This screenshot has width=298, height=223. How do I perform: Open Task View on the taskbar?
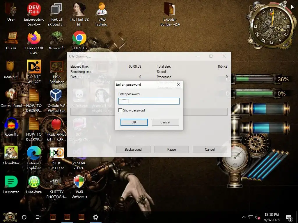[x=38, y=217]
